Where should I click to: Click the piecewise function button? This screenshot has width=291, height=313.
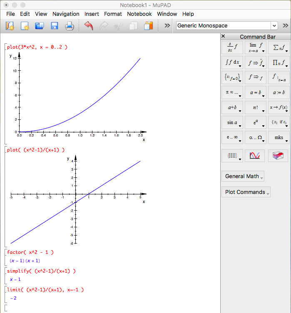pos(279,122)
